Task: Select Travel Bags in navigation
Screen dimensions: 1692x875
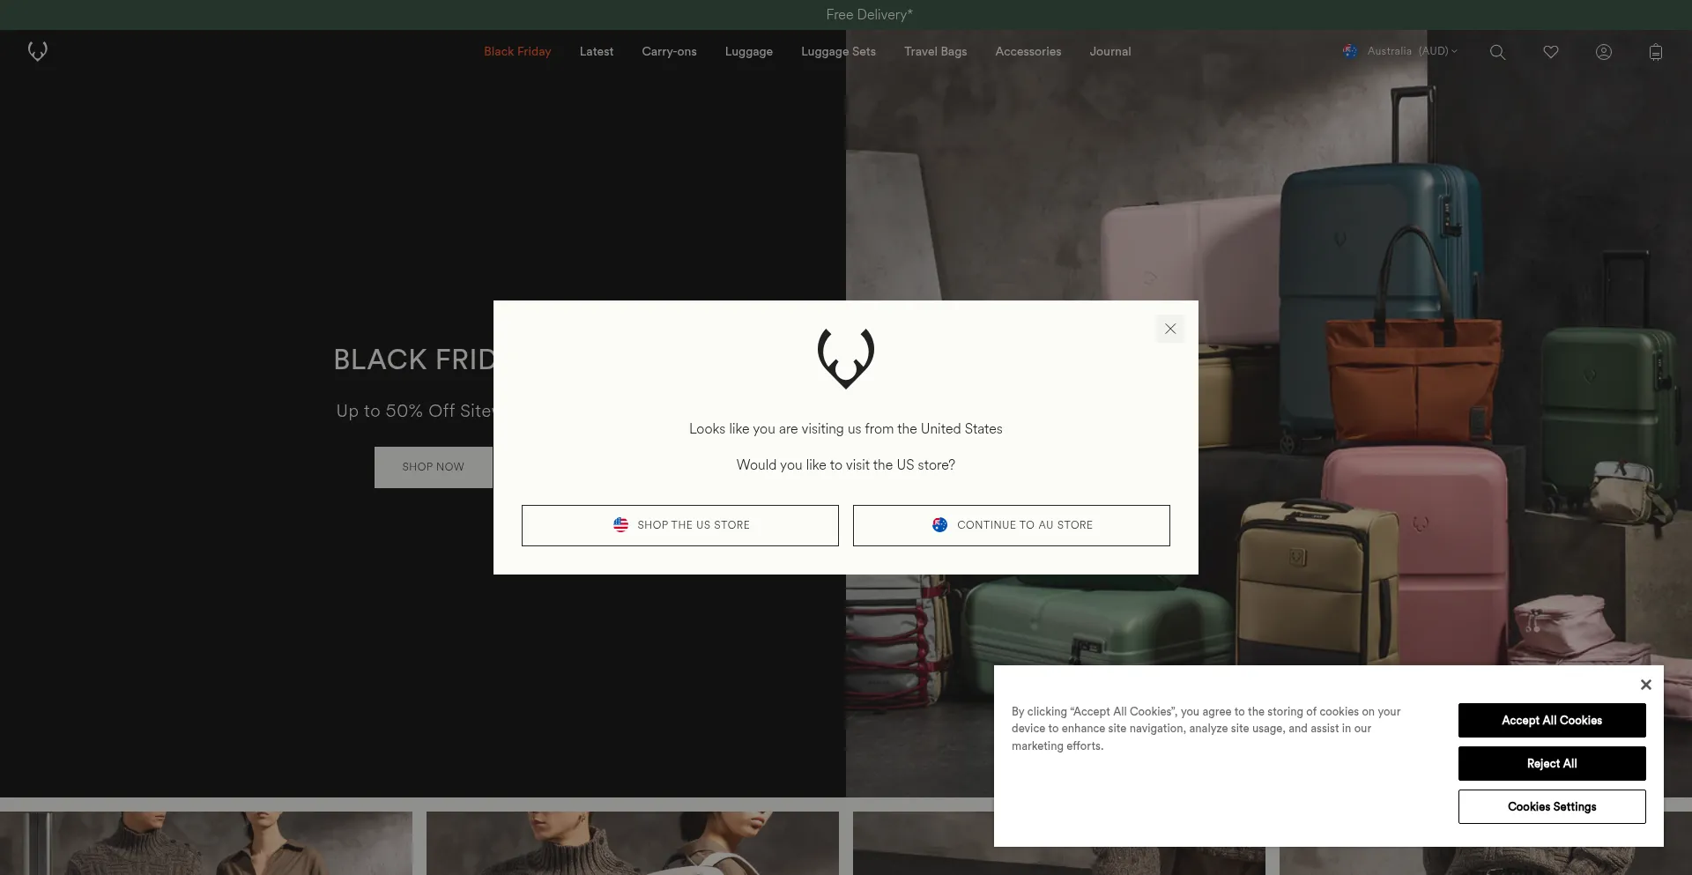Action: click(x=935, y=52)
